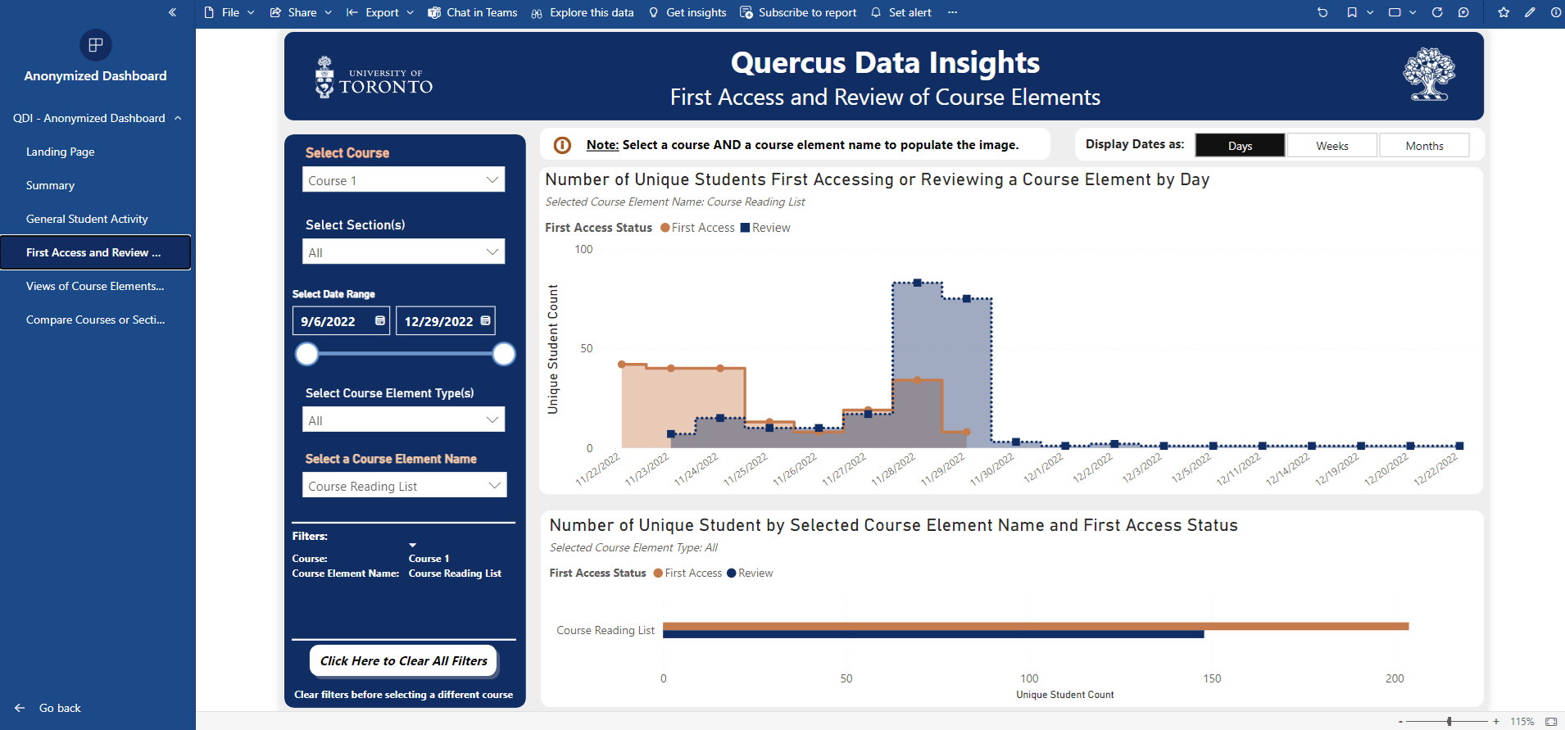1565x730 pixels.
Task: Open the Export menu
Action: 380,12
